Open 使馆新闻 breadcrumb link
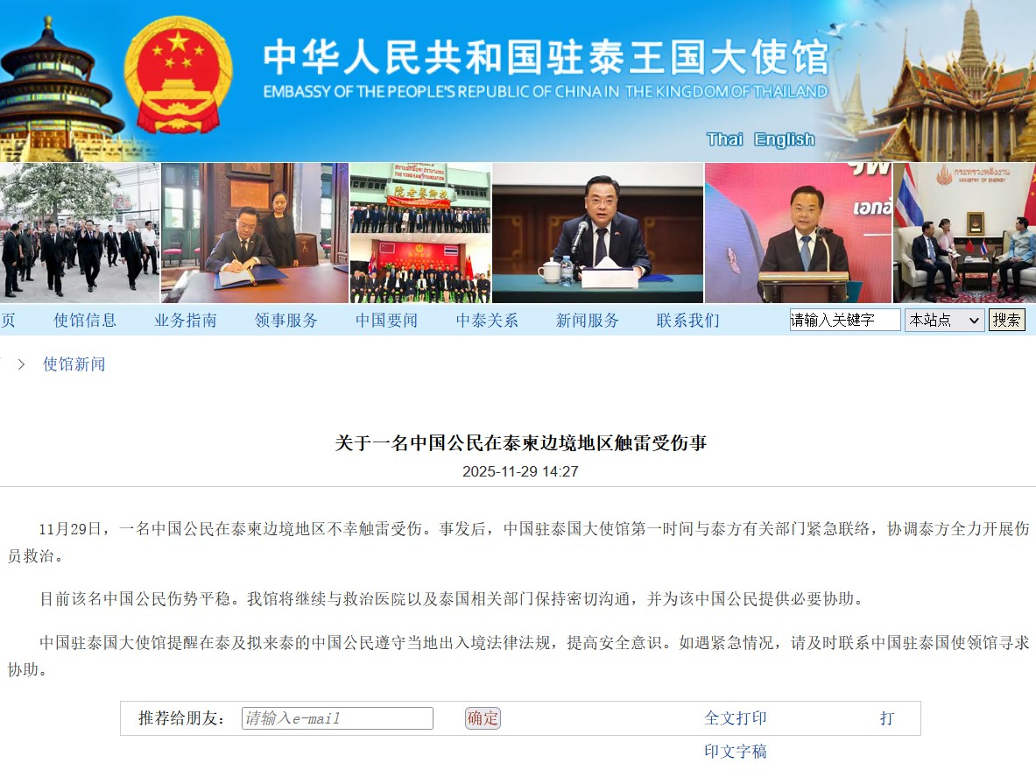Screen dimensions: 1036x777 [74, 364]
